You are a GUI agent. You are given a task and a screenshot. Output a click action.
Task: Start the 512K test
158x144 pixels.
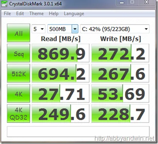(x=18, y=73)
